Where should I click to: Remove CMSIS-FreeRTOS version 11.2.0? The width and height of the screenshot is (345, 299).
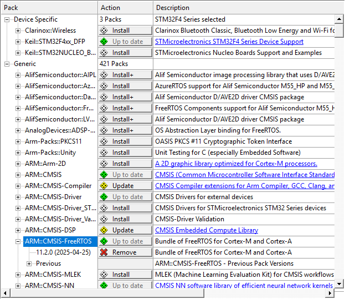click(x=125, y=252)
